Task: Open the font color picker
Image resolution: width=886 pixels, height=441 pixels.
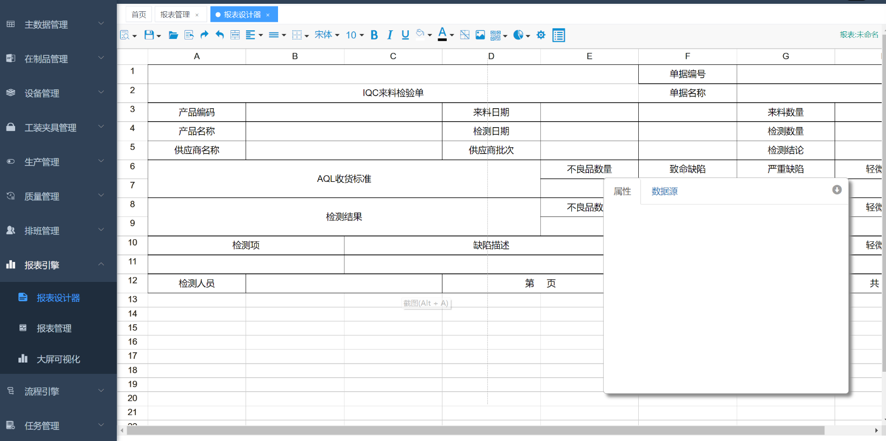Action: [442, 35]
